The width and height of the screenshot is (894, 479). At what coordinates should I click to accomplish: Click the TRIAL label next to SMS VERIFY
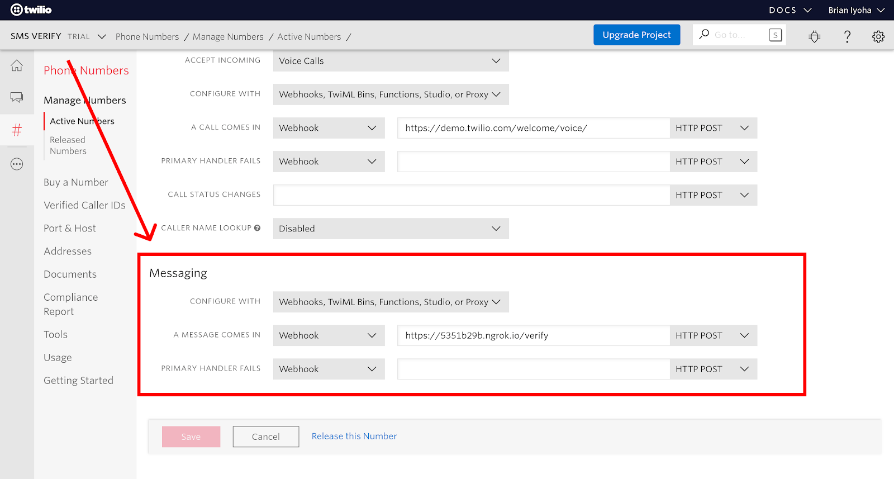[79, 36]
